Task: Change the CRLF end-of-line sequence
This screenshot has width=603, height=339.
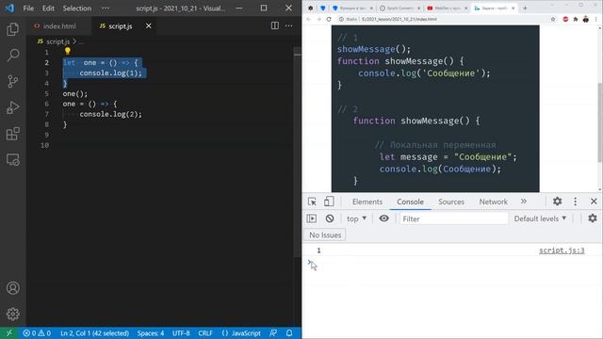Action: tap(205, 333)
